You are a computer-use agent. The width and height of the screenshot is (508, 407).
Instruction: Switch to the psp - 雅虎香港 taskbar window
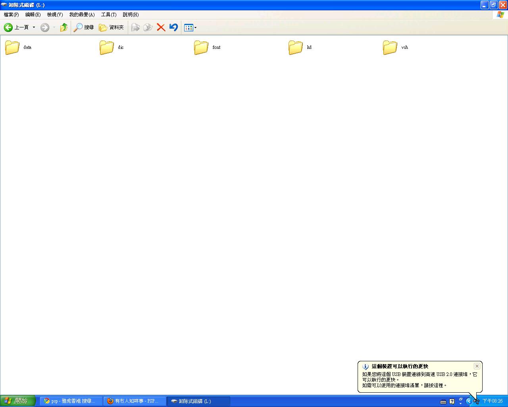pyautogui.click(x=71, y=401)
